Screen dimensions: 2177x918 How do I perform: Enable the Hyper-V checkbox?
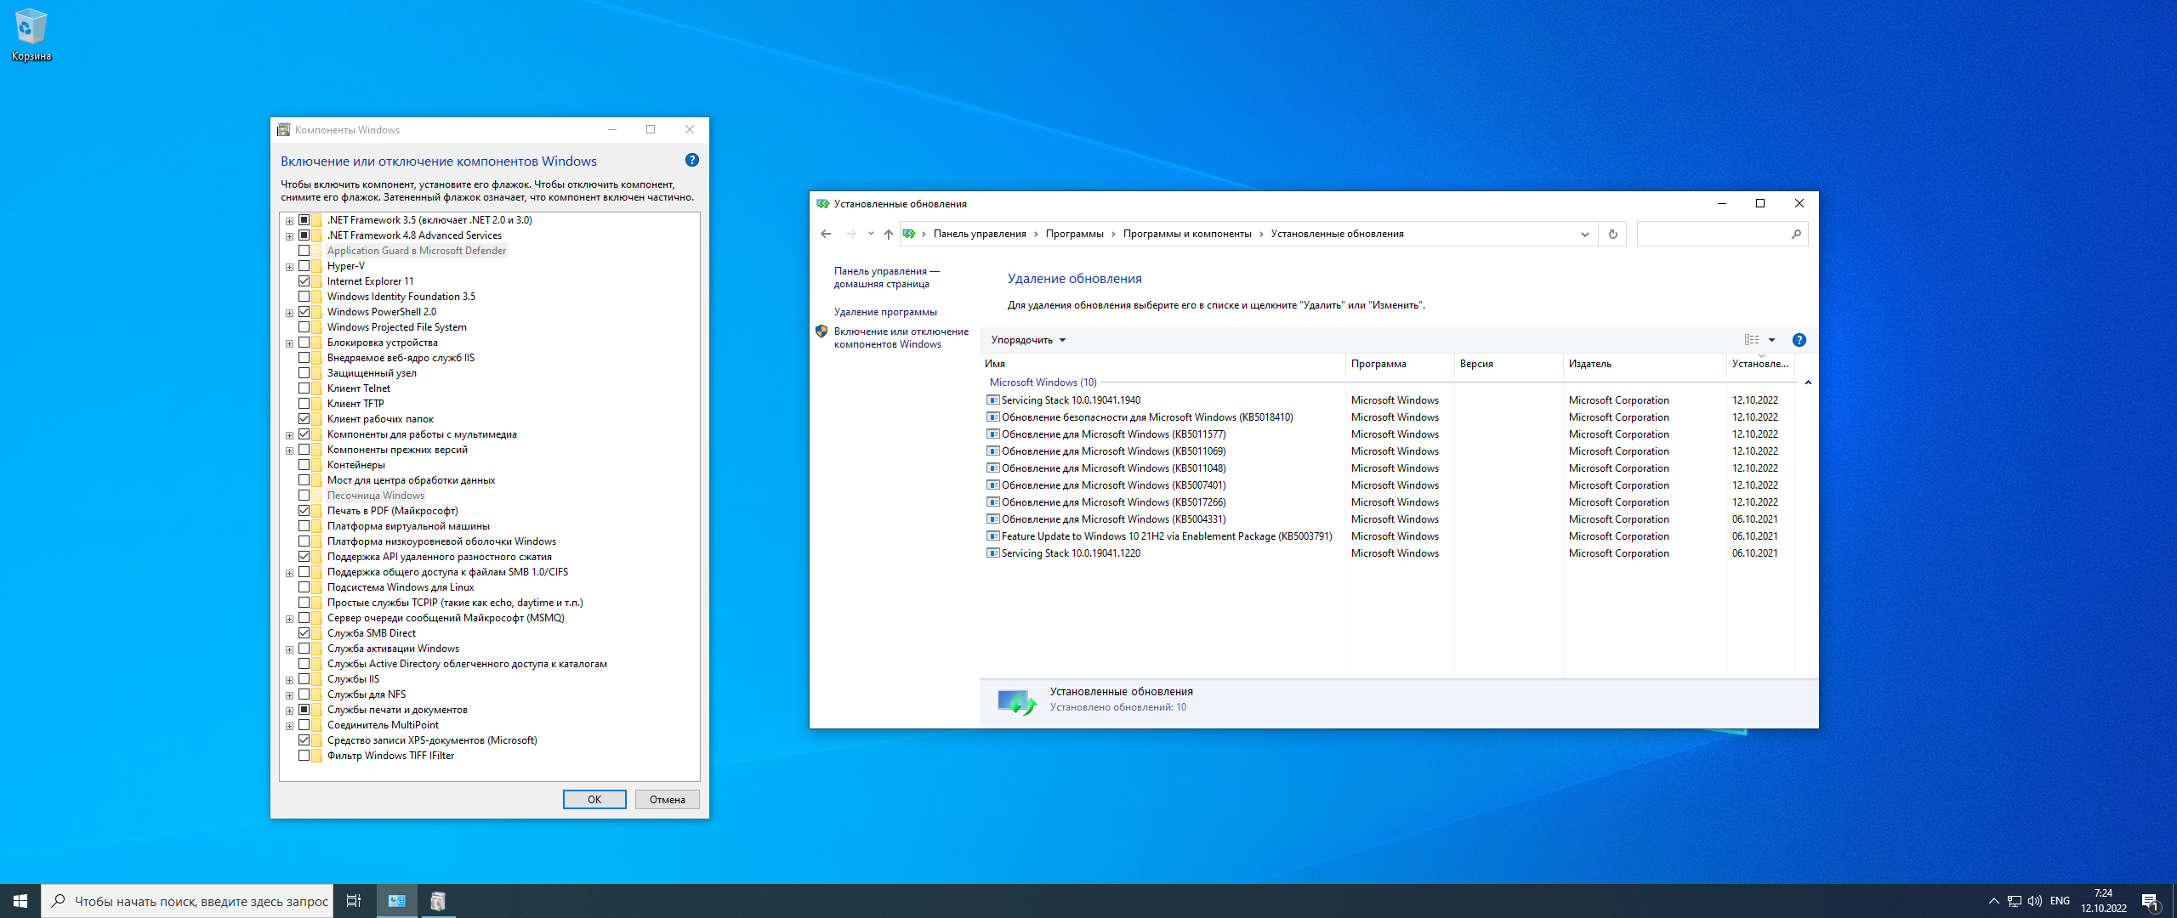[304, 266]
